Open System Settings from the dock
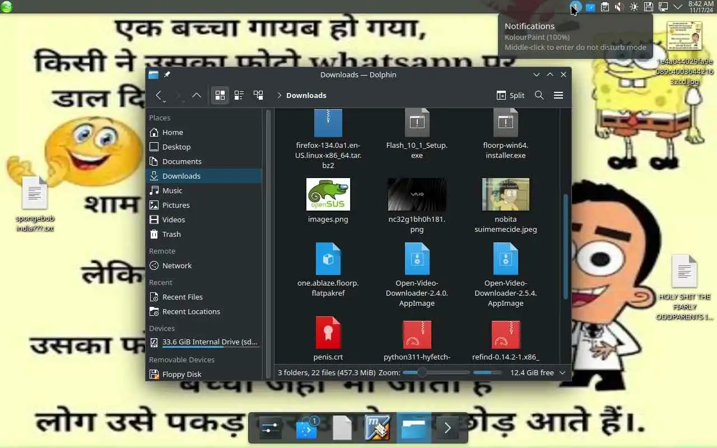Image resolution: width=717 pixels, height=448 pixels. pos(269,428)
